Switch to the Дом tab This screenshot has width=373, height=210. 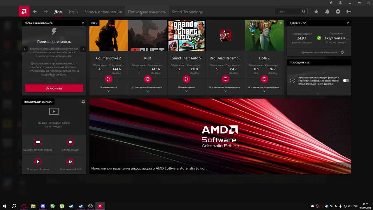click(x=58, y=12)
